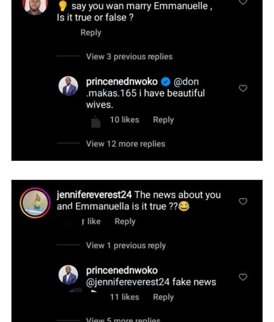Reply to princenednwoko's fake news comment
Viewport: 274px width, 322px height.
tap(163, 297)
